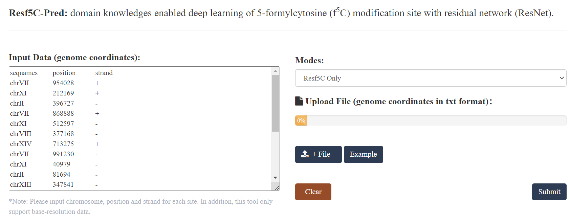This screenshot has height=223, width=570.
Task: Click the textarea scrollbar down arrow
Action: click(275, 178)
